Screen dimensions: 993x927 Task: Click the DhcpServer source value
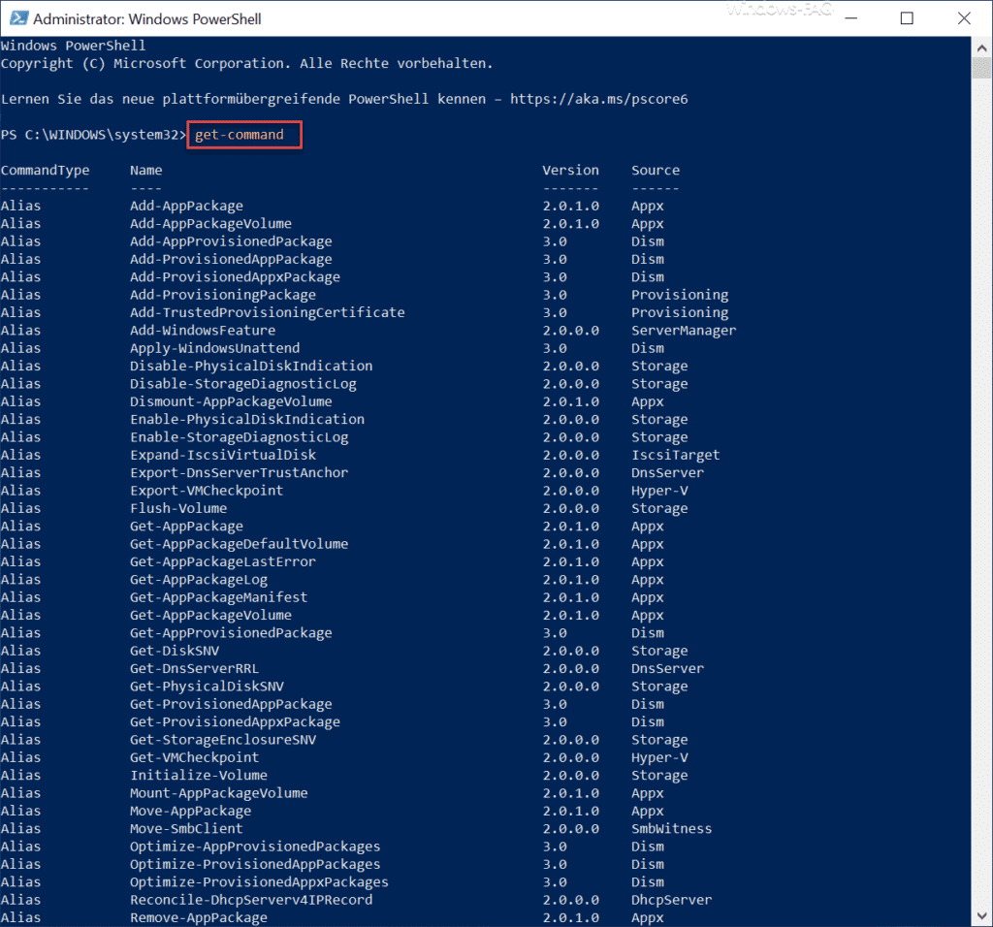click(x=671, y=900)
